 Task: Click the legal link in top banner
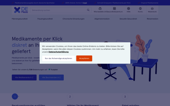85,3
